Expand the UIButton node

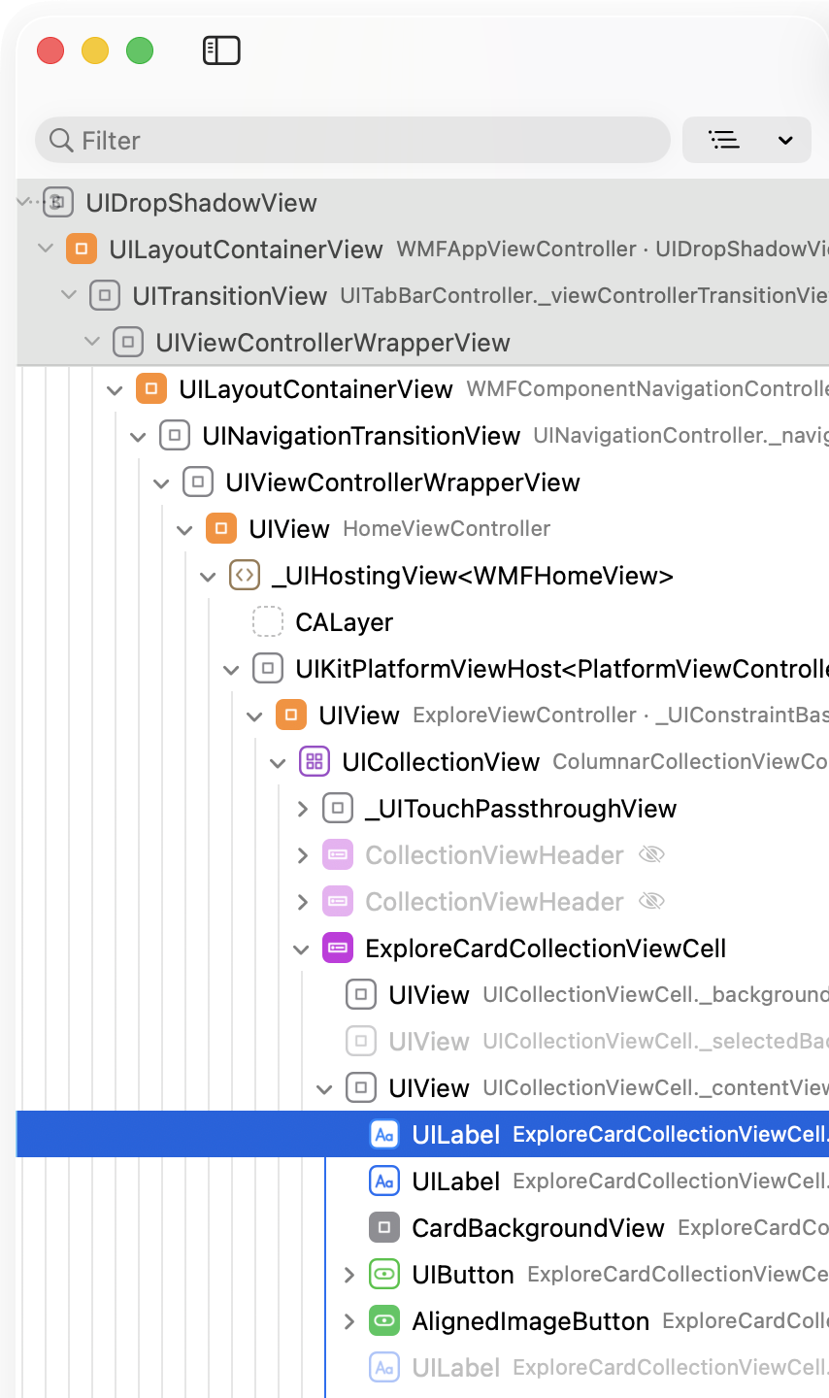click(x=348, y=1274)
